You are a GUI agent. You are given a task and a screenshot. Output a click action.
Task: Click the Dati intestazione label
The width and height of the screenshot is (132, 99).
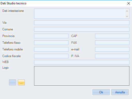pos(13,11)
